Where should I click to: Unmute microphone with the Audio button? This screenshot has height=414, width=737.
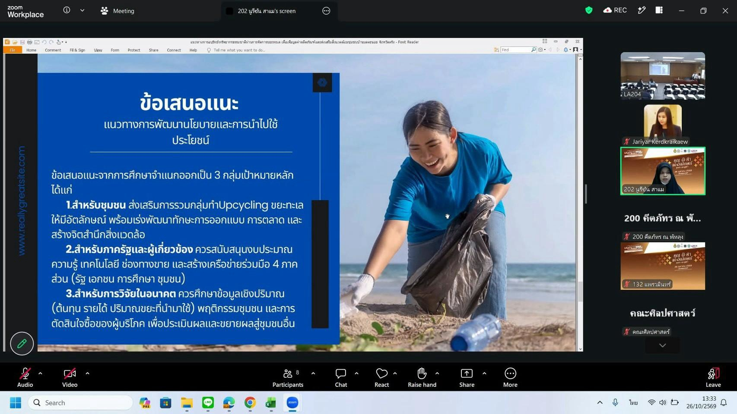tap(25, 377)
